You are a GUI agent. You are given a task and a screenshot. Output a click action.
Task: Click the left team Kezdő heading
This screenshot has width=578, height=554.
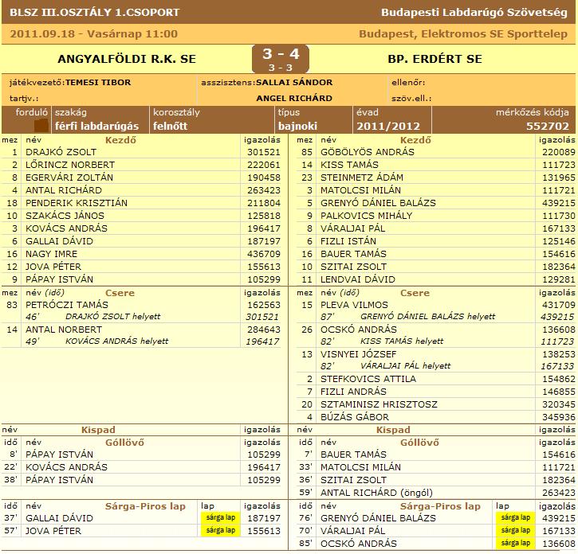click(120, 140)
